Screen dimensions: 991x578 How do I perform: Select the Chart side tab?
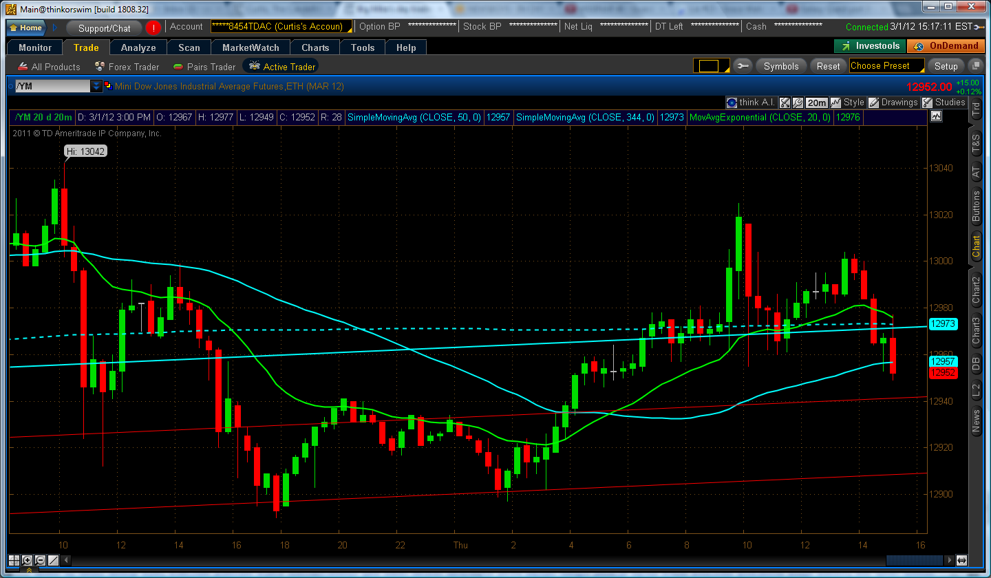[x=976, y=246]
